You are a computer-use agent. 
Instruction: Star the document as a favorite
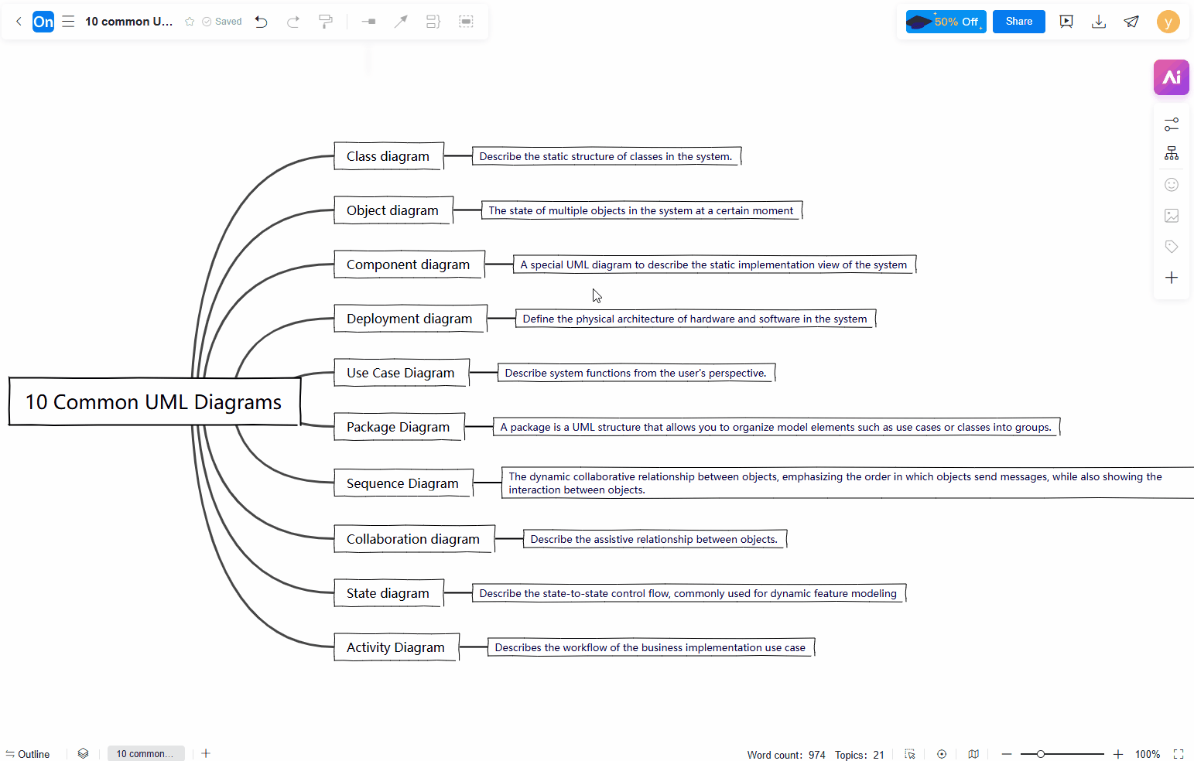190,22
